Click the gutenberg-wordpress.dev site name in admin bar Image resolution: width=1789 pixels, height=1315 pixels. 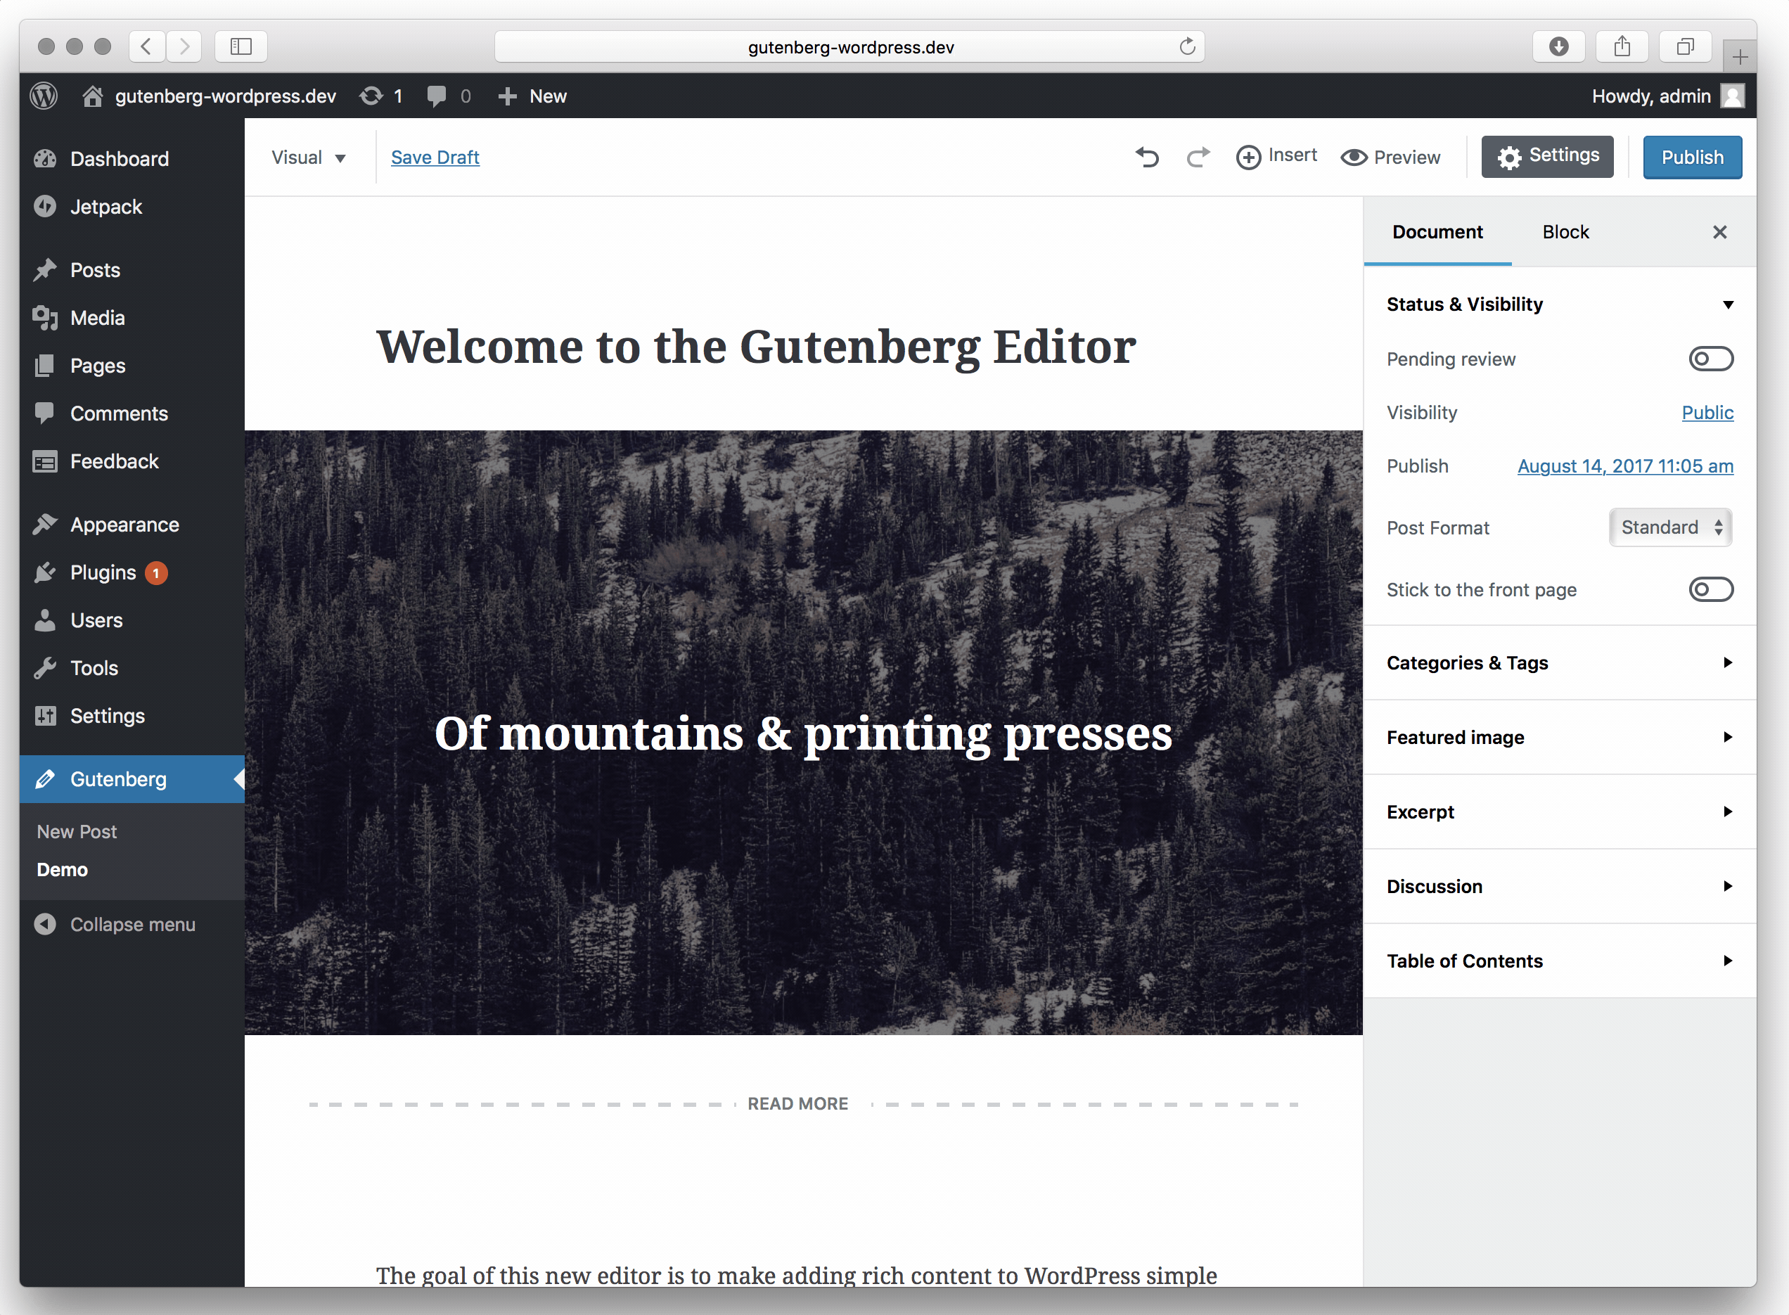click(x=225, y=96)
